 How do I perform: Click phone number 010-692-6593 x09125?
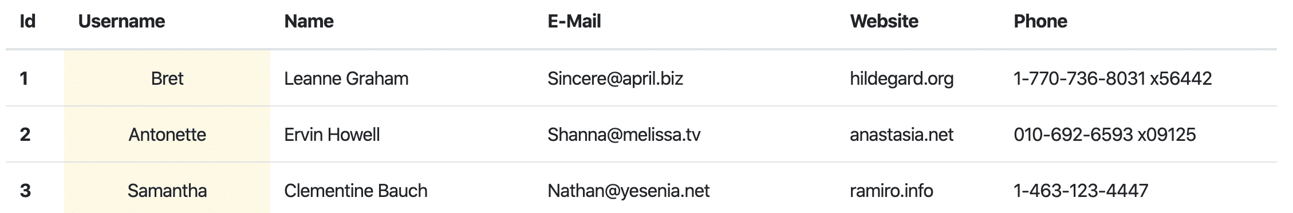point(1105,135)
